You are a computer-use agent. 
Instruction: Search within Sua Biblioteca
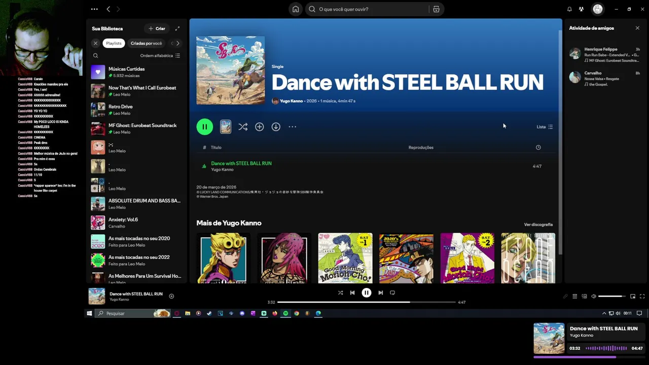[95, 56]
